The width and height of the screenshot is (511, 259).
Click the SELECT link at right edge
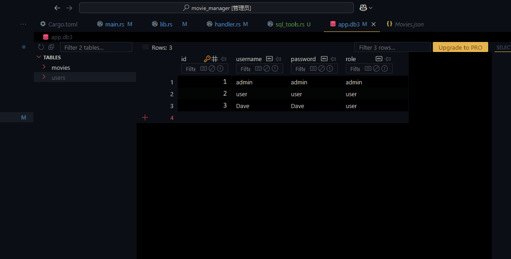pos(503,47)
